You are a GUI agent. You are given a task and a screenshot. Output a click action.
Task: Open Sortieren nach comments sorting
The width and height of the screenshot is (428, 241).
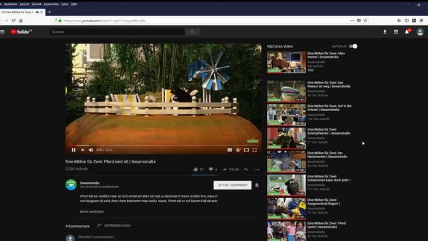[x=114, y=226]
